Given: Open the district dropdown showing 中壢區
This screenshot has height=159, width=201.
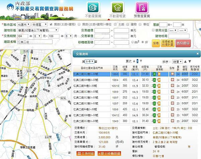Looking at the screenshot, I should tap(40, 24).
